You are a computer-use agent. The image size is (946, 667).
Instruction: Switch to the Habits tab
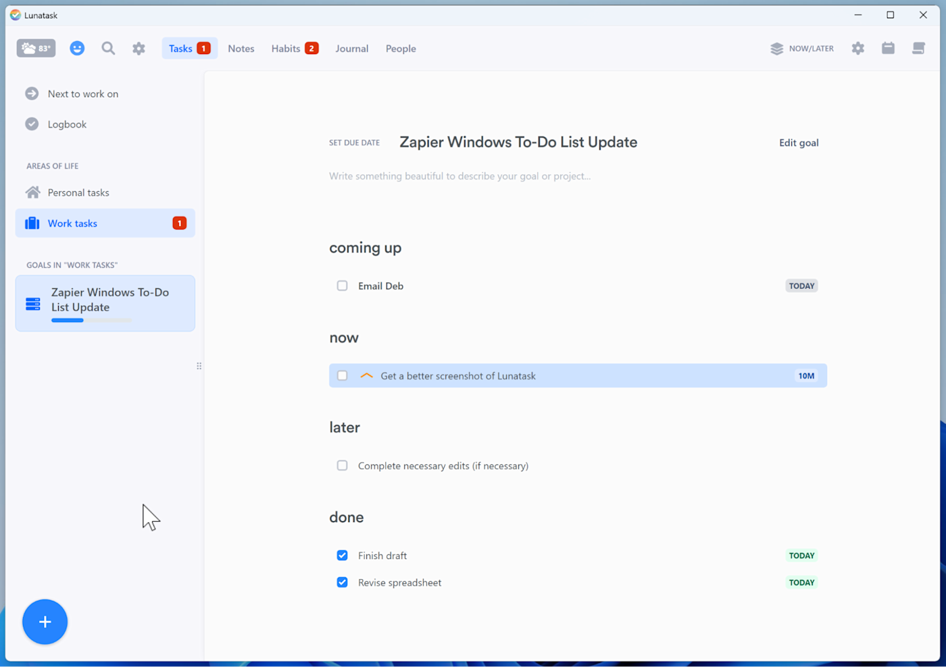295,49
